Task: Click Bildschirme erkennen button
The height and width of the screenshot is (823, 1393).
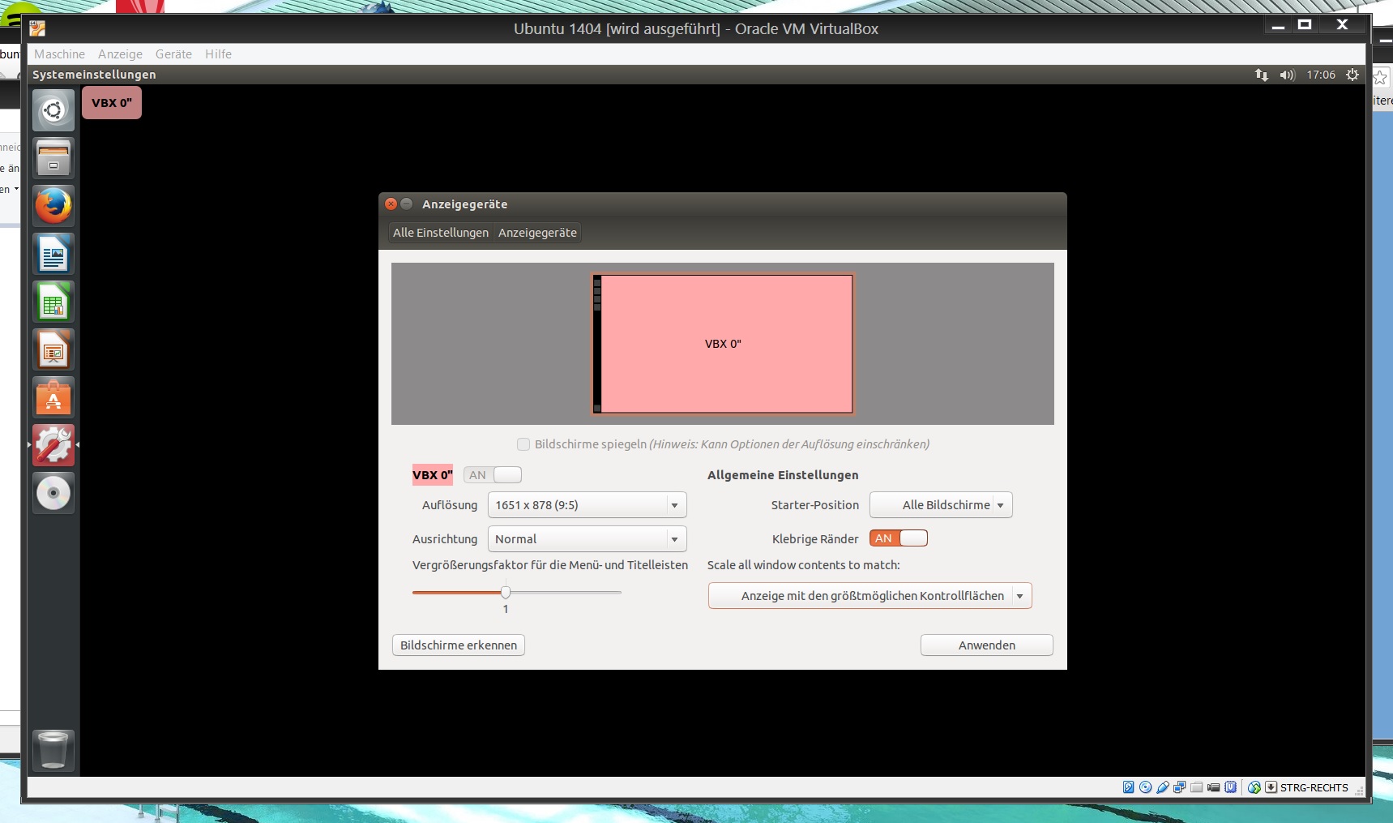Action: pyautogui.click(x=459, y=645)
